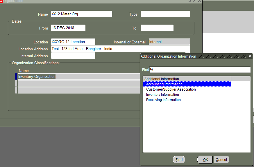The image size is (254, 167).
Task: Confirm the dialog with the OK button
Action: click(205, 159)
